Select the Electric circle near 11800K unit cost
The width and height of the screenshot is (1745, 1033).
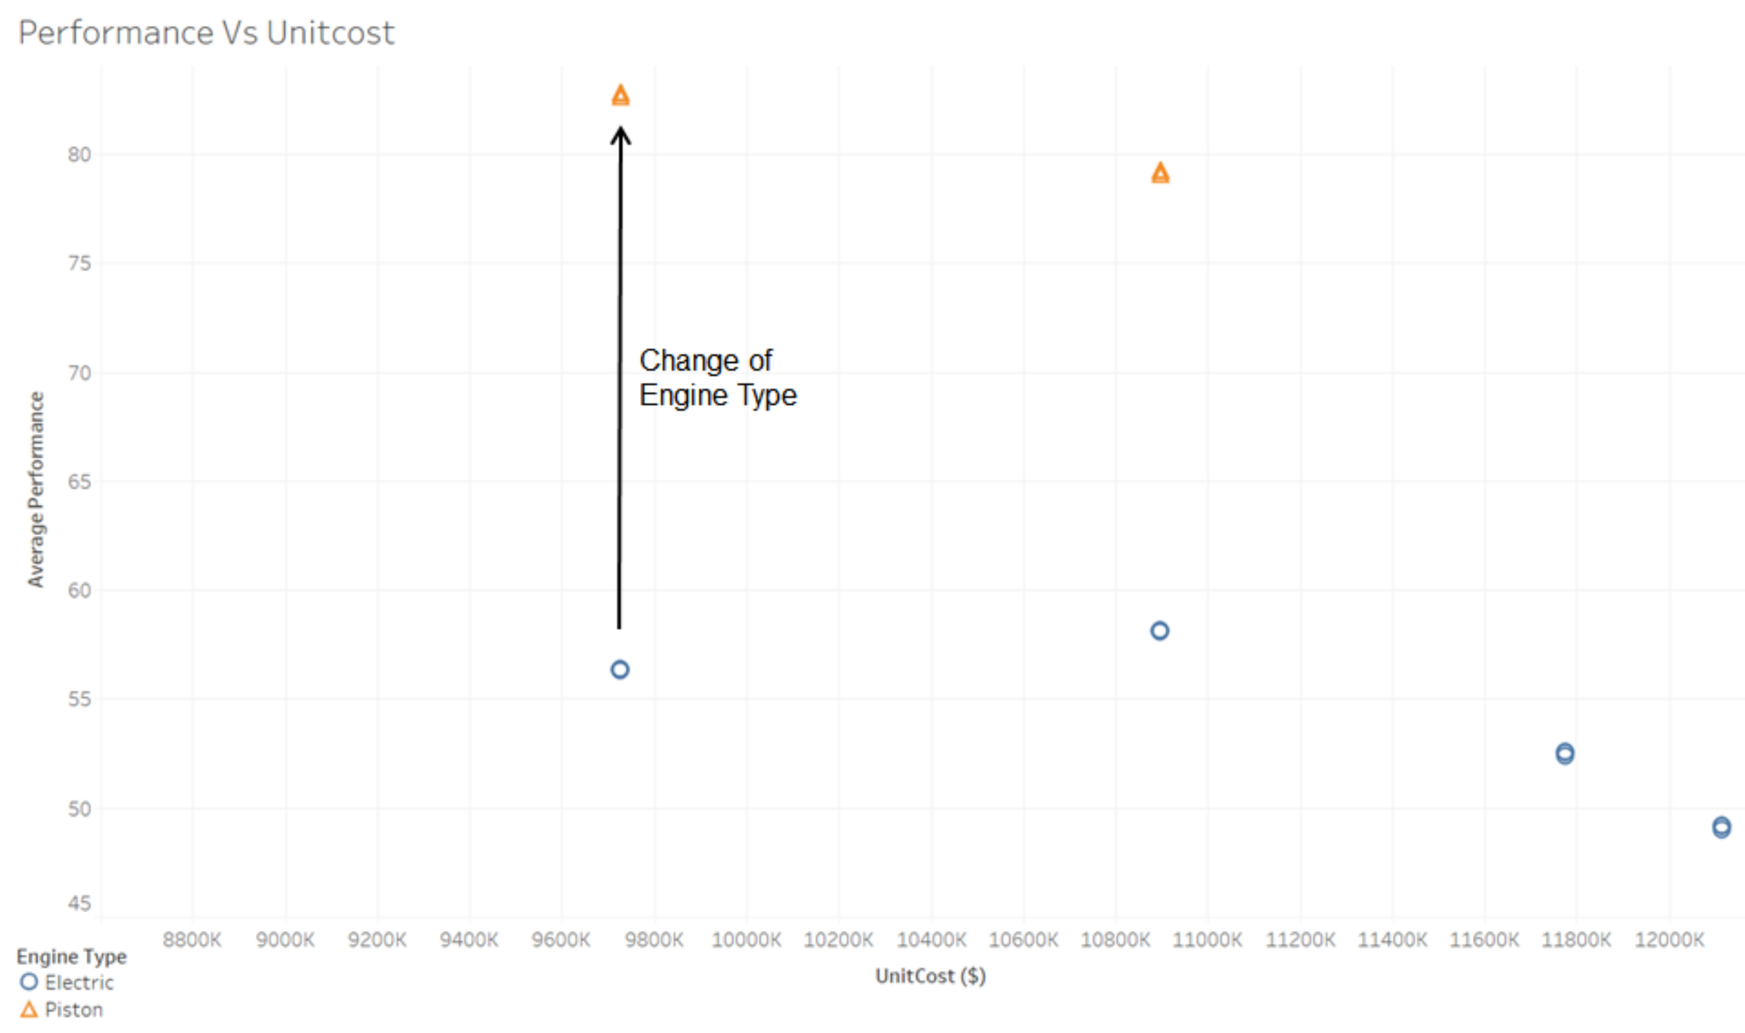pyautogui.click(x=1564, y=754)
